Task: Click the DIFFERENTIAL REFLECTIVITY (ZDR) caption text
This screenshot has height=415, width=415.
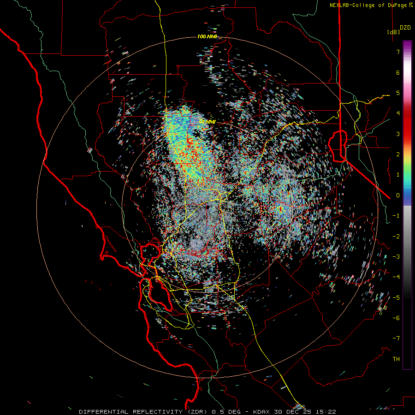Action: point(144,412)
